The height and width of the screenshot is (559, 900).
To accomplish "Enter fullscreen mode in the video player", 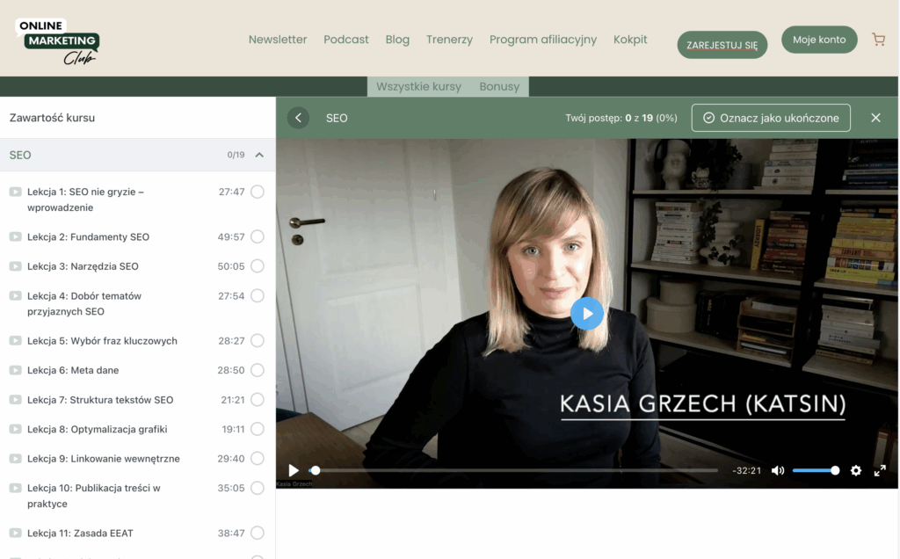I will pyautogui.click(x=880, y=470).
